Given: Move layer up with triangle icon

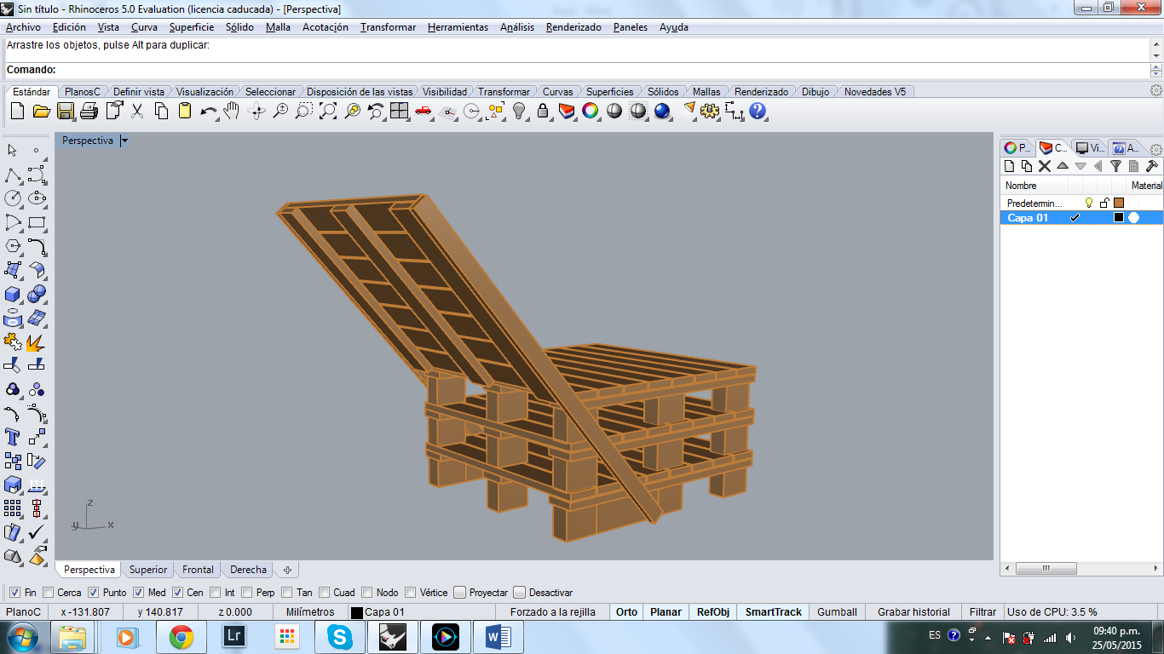Looking at the screenshot, I should pos(1063,166).
